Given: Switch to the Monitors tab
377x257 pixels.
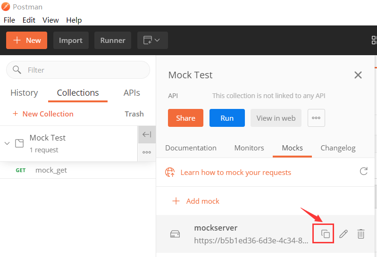Looking at the screenshot, I should [x=249, y=148].
